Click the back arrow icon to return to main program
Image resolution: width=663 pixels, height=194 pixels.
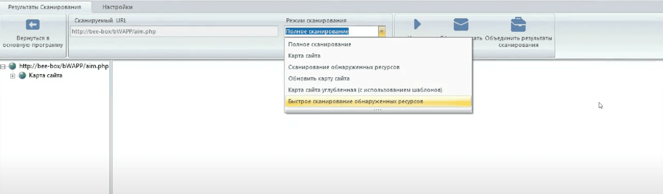33,25
